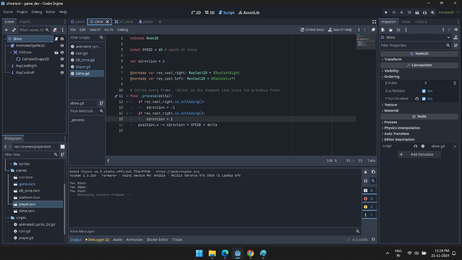Toggle error messages filter in output
Image resolution: width=462 pixels, height=260 pixels.
(x=369, y=199)
